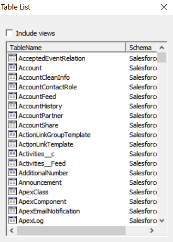This screenshot has width=173, height=242.
Task: Click the table icon beside AccountShare
Action: pos(12,125)
